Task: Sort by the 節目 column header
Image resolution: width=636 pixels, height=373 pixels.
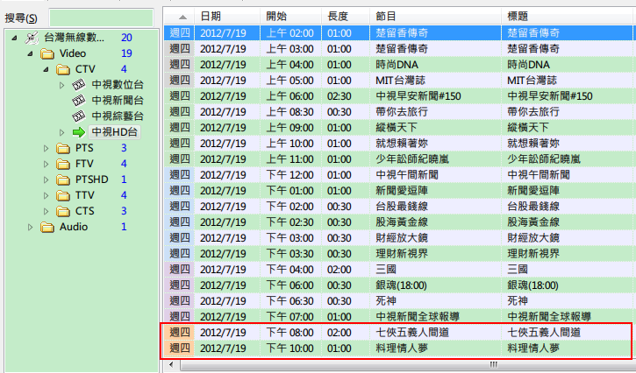Action: click(436, 16)
